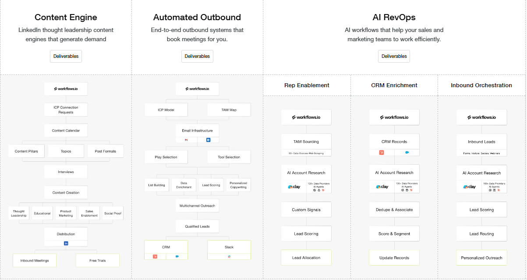
Task: Click the HubSpot icon beside CRM Records
Action: [382, 152]
